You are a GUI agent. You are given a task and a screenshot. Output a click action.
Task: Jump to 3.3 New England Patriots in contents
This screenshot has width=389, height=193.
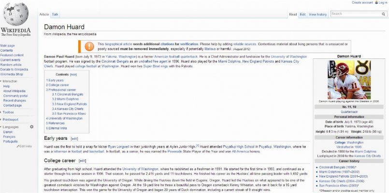coord(70,104)
